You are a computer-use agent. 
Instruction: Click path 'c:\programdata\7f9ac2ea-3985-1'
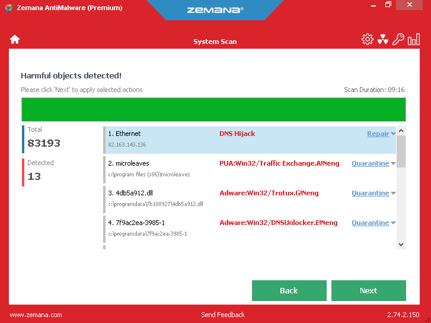pyautogui.click(x=148, y=234)
